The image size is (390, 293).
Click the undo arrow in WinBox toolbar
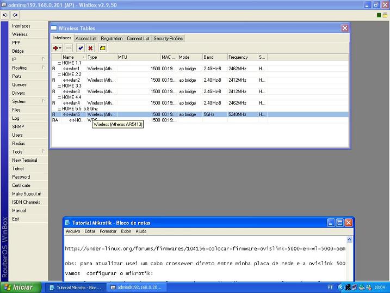[5, 15]
